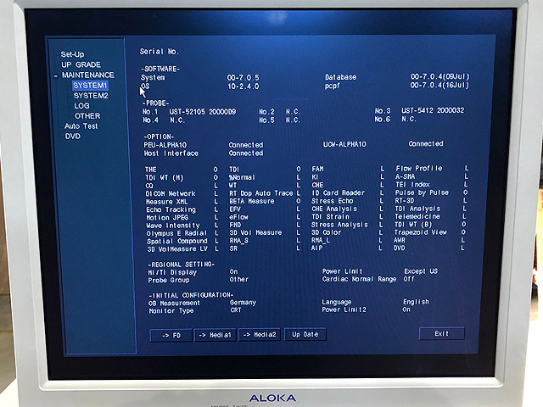Screen dimensions: 543x407
Task: Click Language English value
Action: tap(416, 302)
